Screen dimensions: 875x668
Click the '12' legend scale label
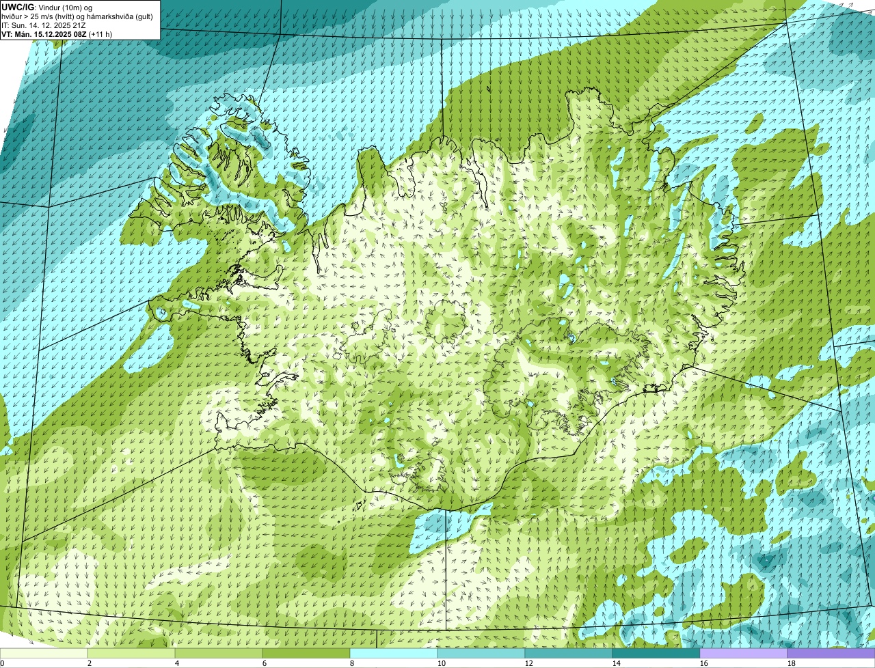coord(529,663)
